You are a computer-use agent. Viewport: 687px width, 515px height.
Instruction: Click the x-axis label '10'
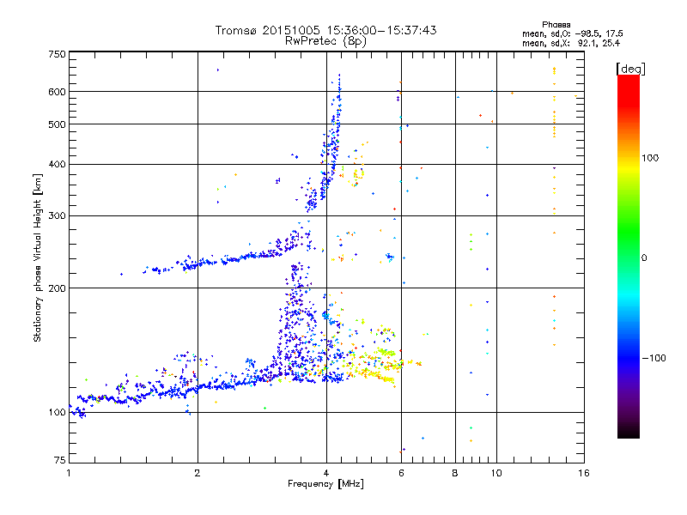(x=496, y=473)
